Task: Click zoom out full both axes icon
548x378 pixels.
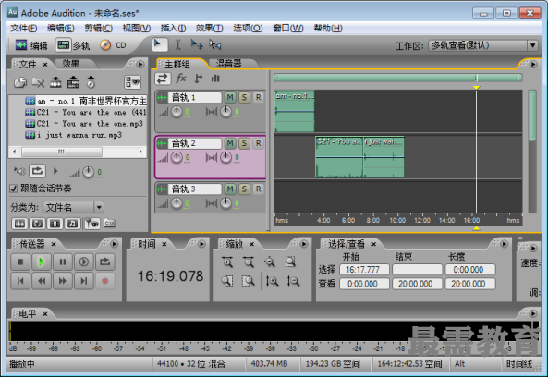Action: [270, 262]
